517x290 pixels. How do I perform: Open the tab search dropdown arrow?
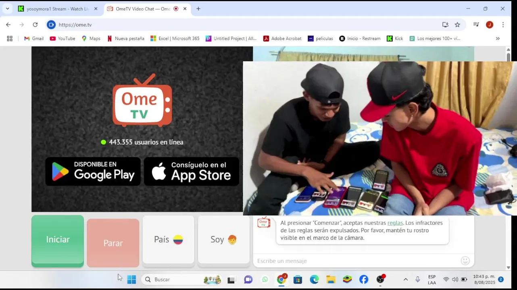click(x=7, y=9)
